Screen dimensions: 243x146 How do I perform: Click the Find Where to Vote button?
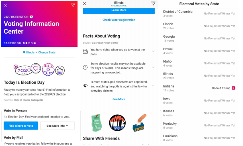pos(21,126)
